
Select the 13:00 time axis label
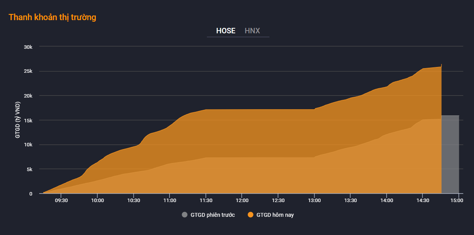click(x=314, y=201)
